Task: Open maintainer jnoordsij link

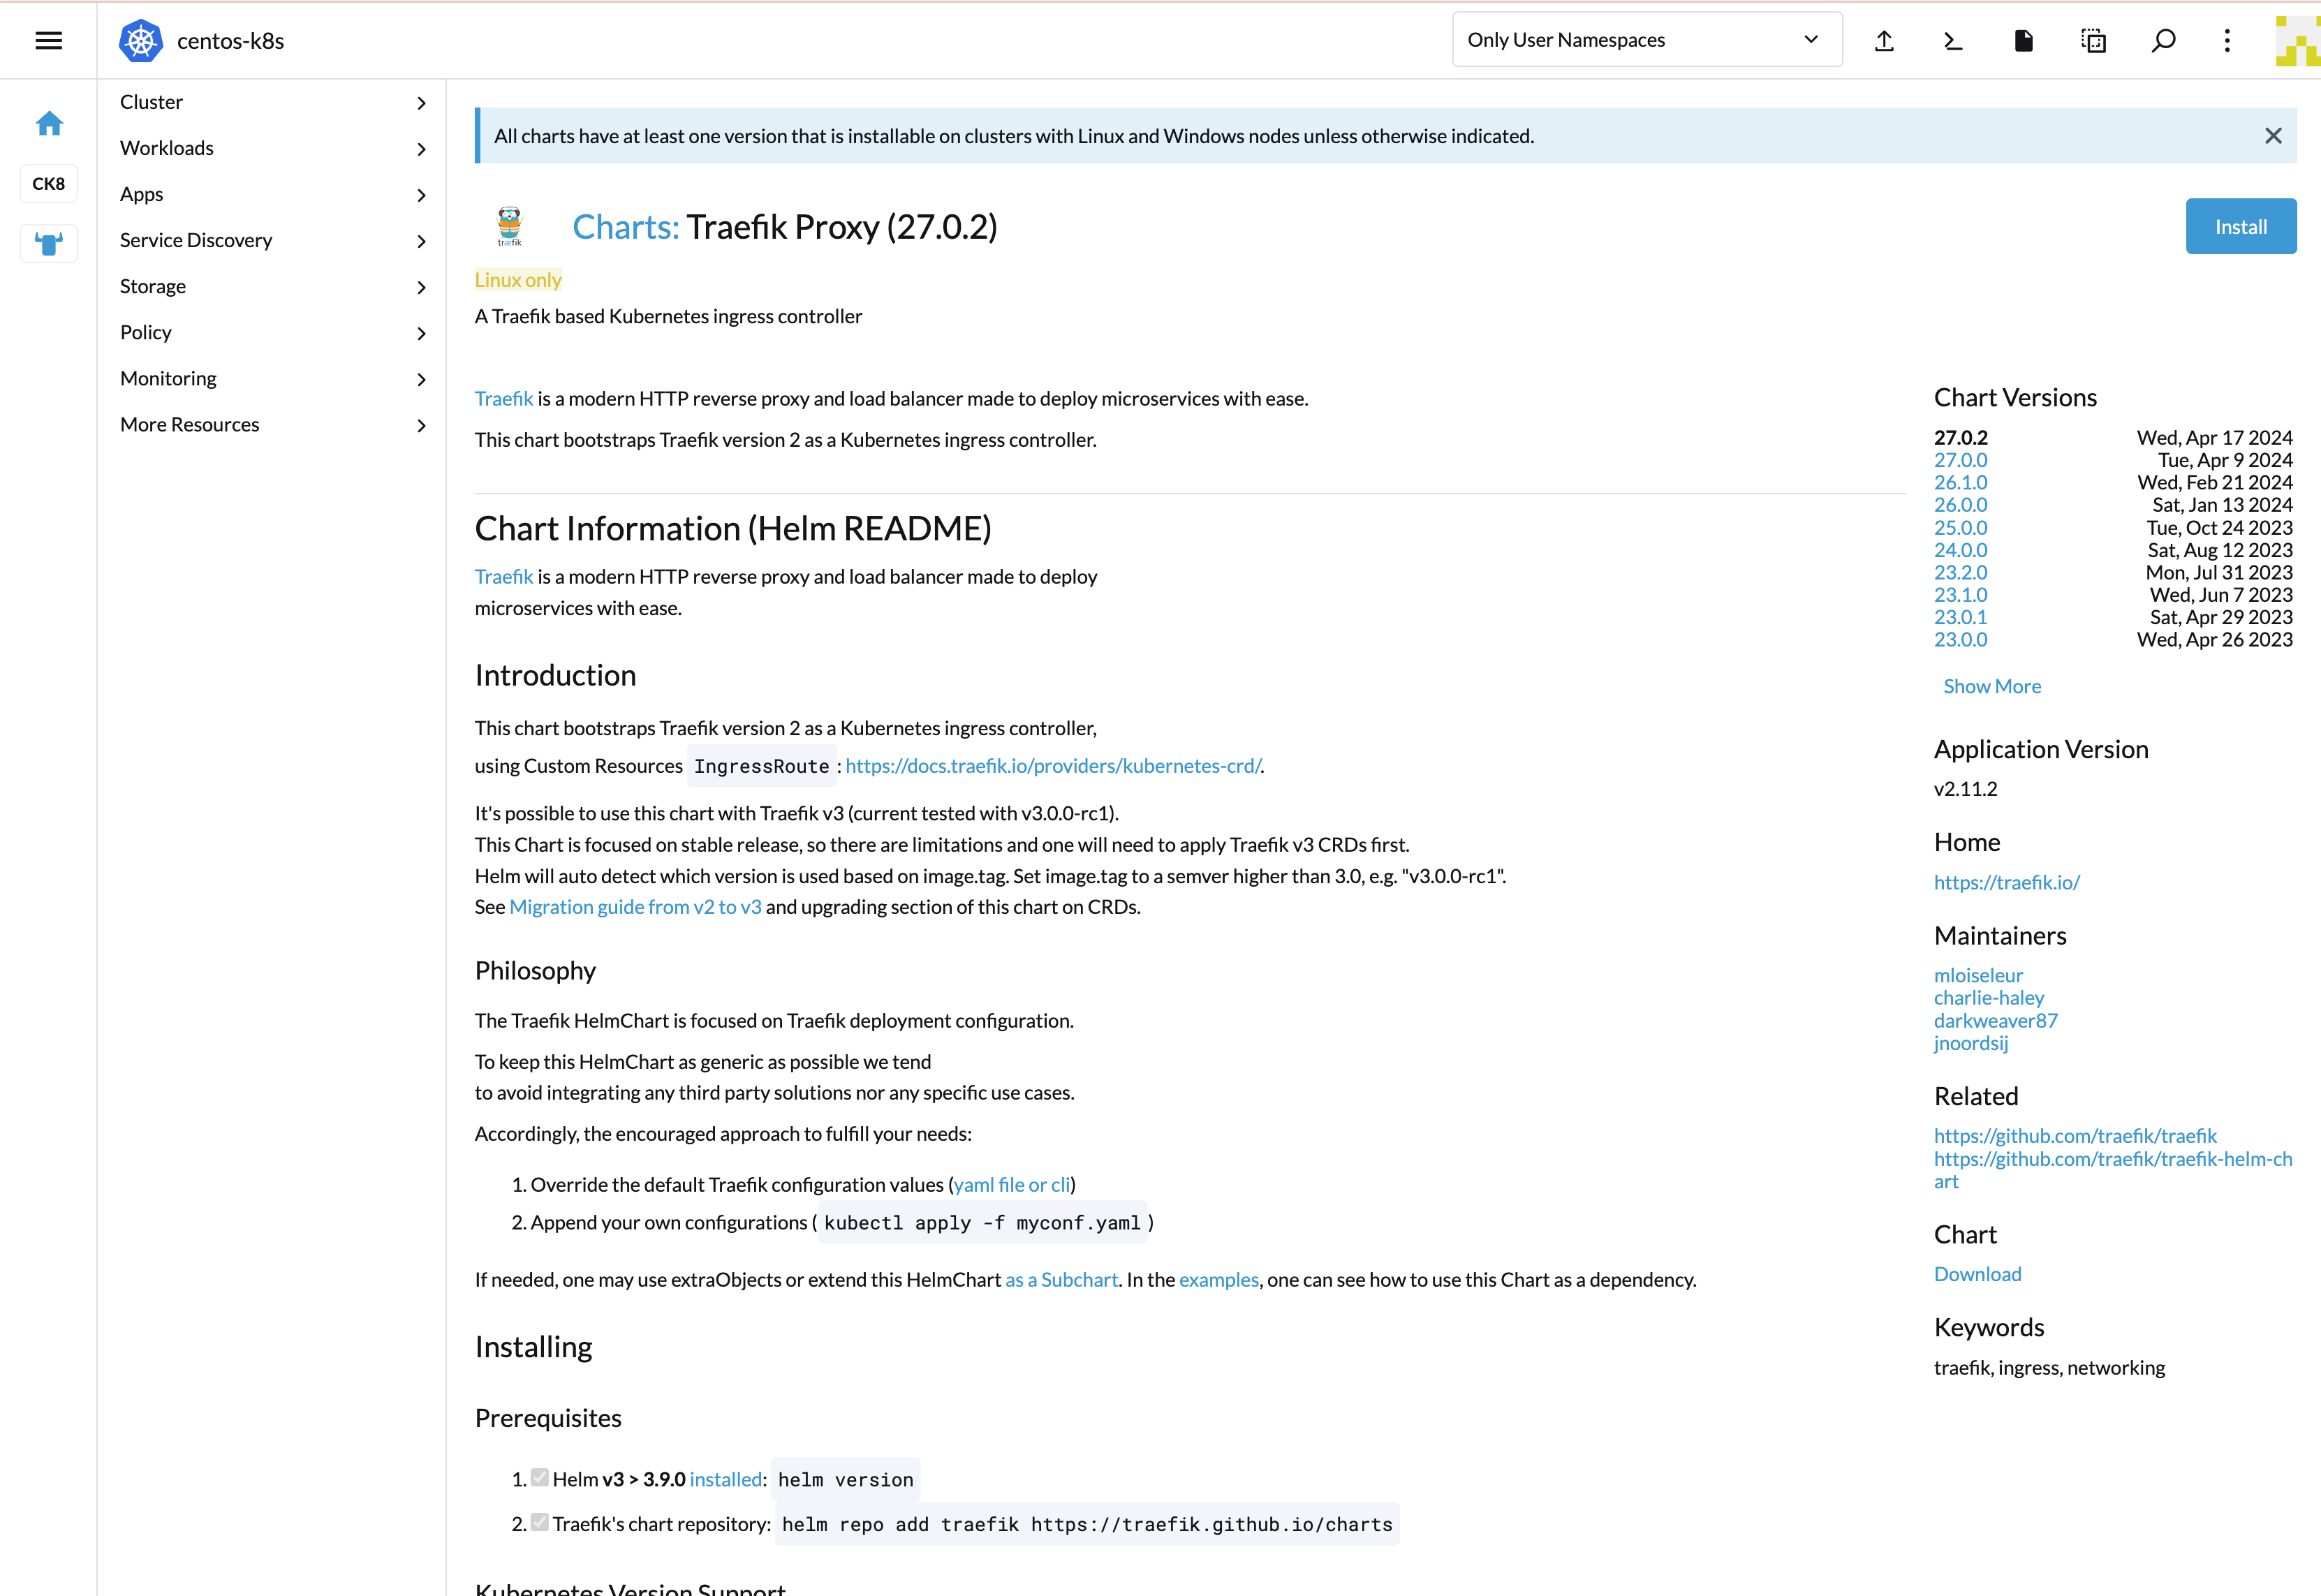Action: click(x=1970, y=1043)
